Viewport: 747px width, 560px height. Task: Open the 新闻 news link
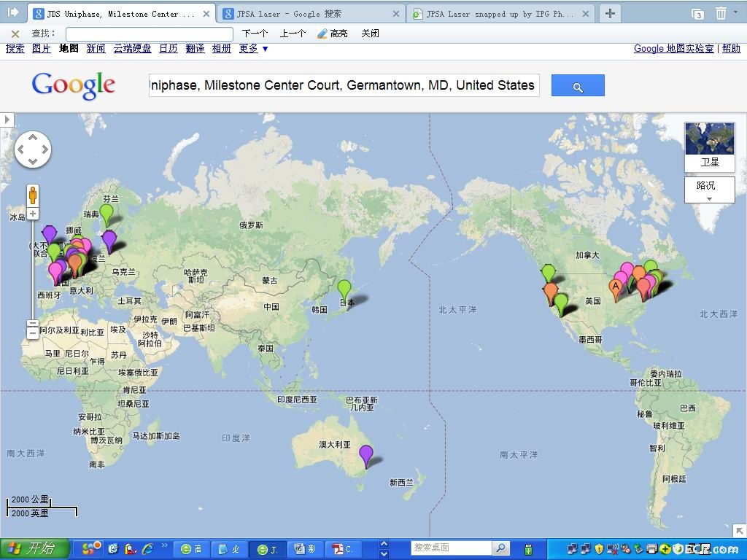click(96, 49)
